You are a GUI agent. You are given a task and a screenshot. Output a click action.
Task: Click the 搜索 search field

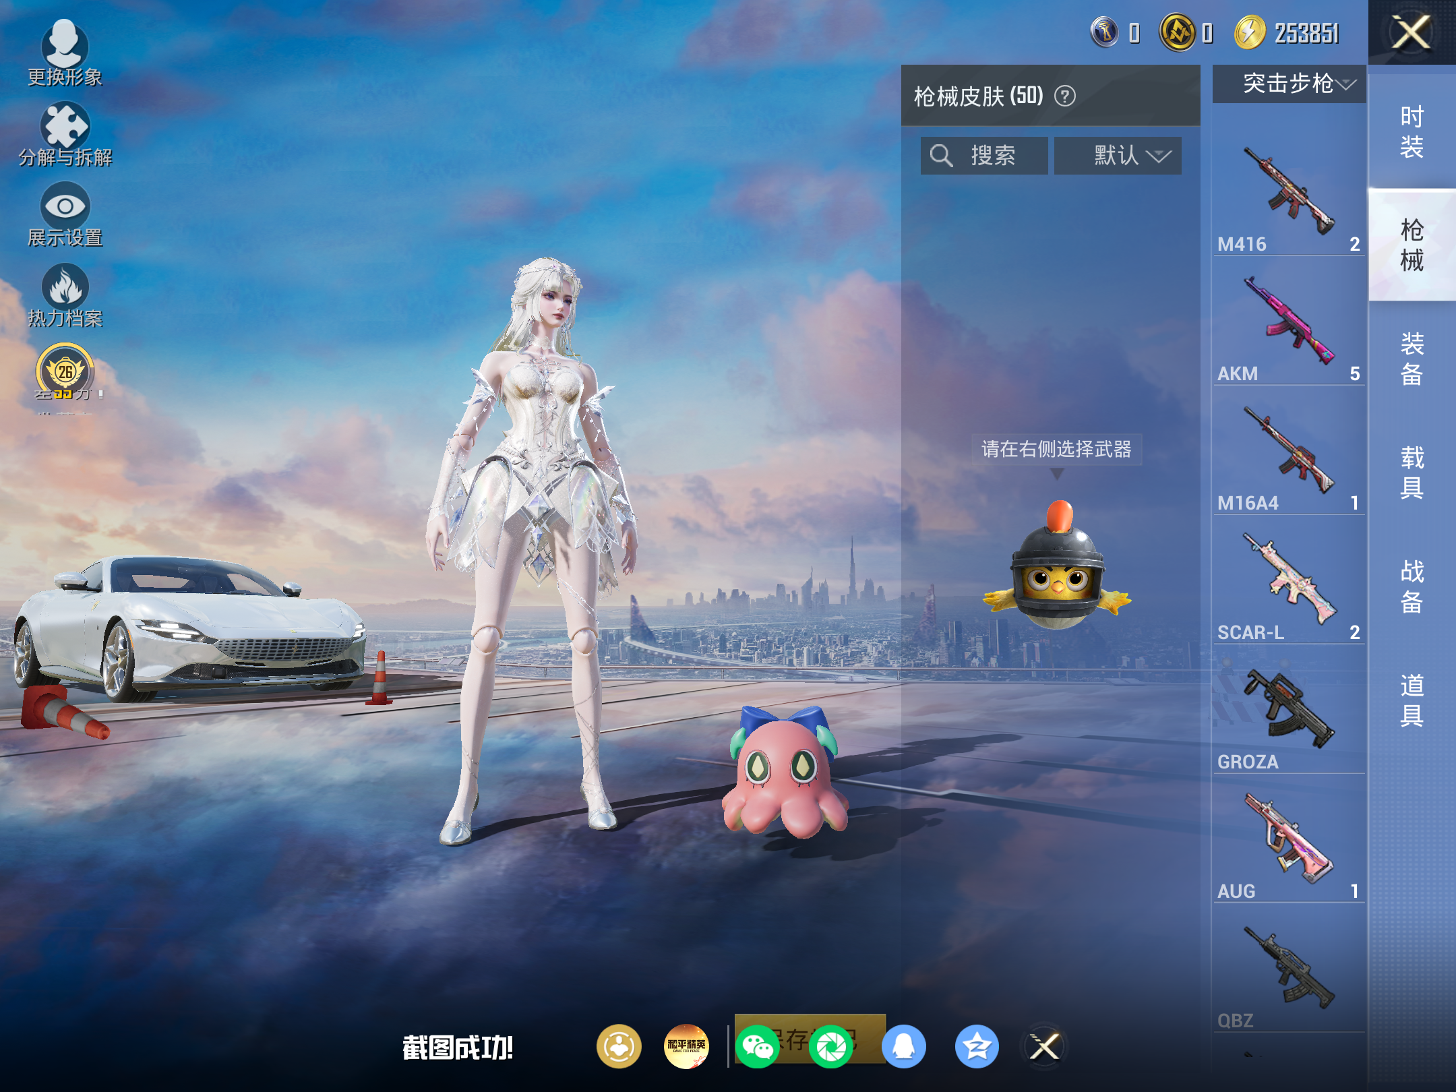point(984,156)
